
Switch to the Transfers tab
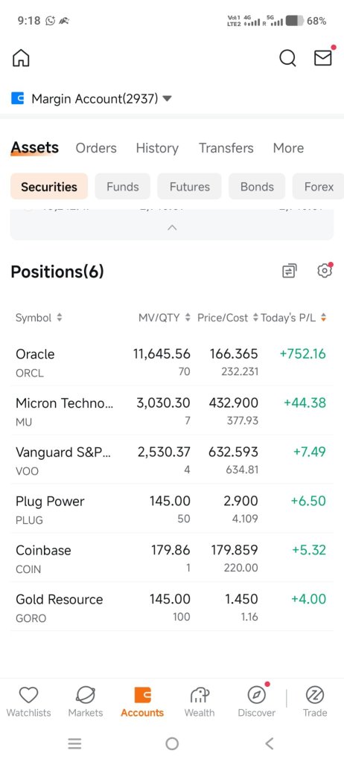(x=226, y=148)
